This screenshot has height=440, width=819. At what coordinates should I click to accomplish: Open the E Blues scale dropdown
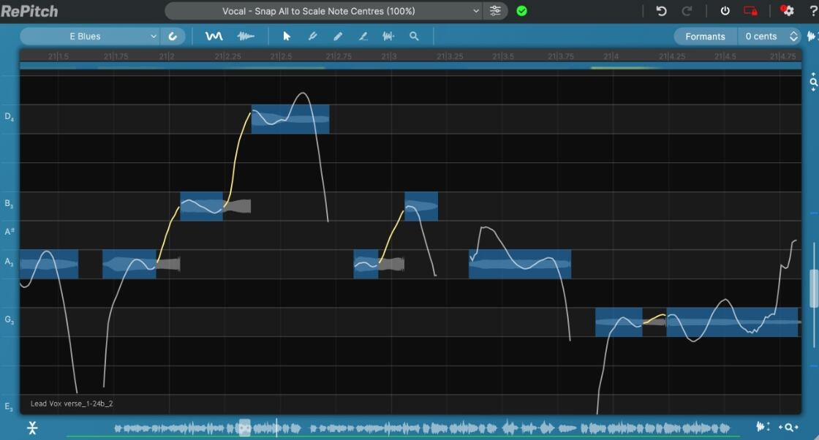(89, 37)
